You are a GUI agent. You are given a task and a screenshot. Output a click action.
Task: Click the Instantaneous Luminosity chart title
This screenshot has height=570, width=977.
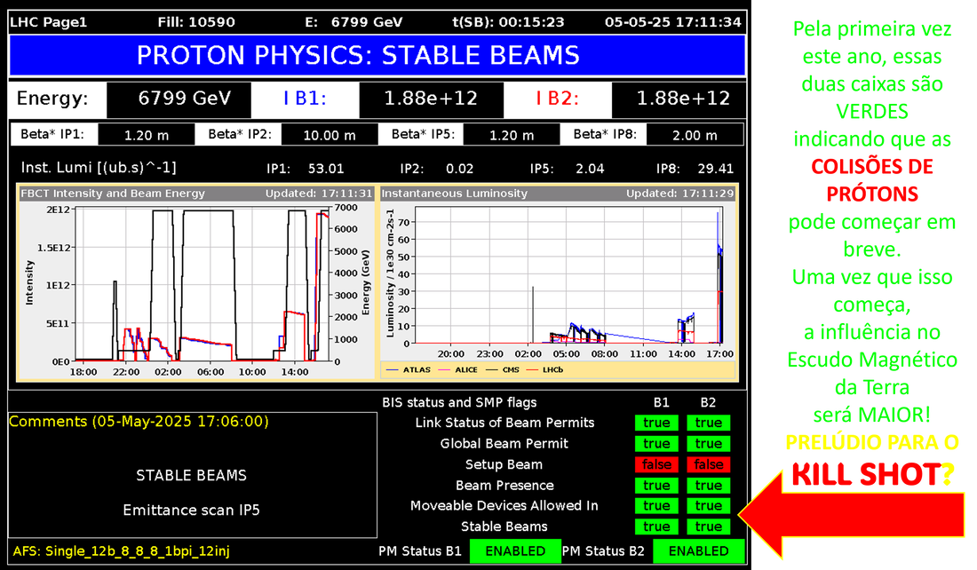tap(454, 194)
